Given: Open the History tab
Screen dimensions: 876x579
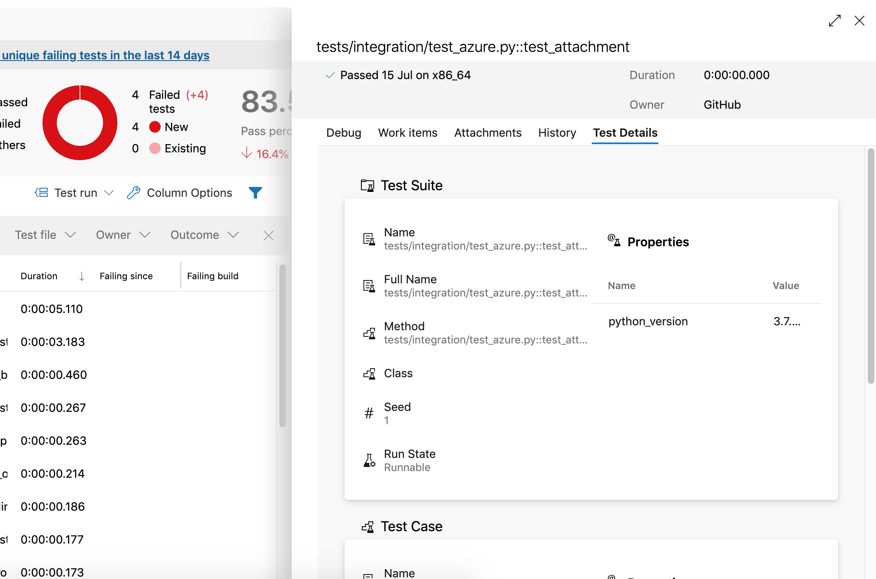Looking at the screenshot, I should coord(557,133).
